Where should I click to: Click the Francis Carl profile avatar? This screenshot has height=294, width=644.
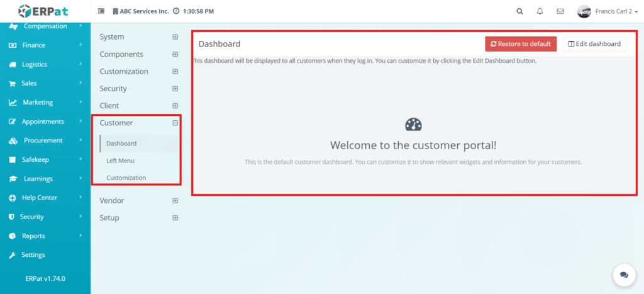[584, 11]
